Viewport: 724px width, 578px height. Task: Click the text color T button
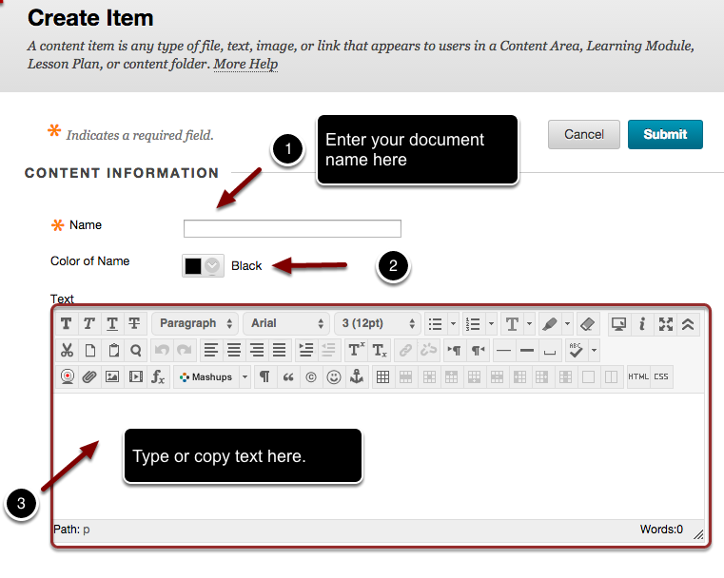(x=512, y=324)
